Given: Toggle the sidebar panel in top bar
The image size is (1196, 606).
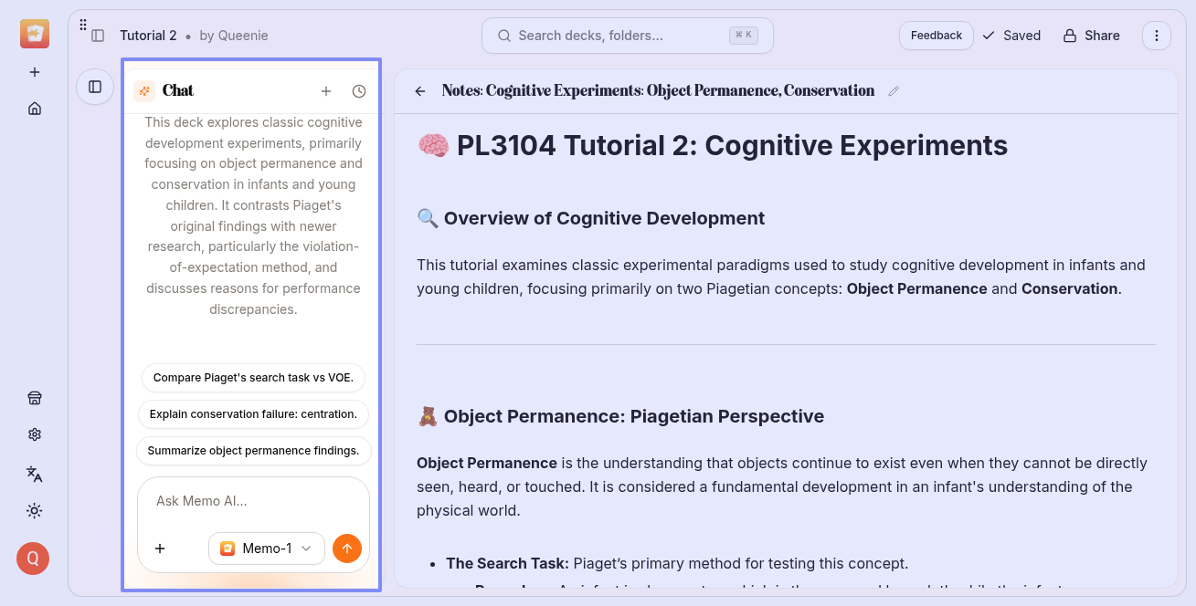Looking at the screenshot, I should click(x=98, y=36).
